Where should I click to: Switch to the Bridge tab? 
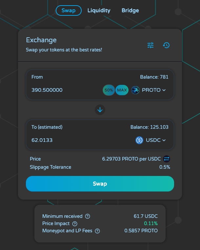[130, 10]
